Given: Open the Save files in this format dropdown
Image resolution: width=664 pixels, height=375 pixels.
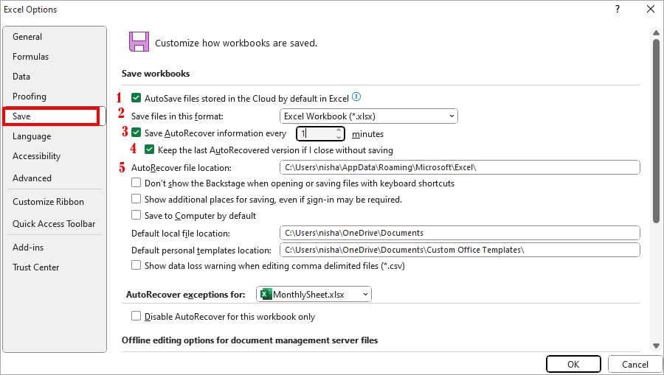Looking at the screenshot, I should pyautogui.click(x=368, y=116).
